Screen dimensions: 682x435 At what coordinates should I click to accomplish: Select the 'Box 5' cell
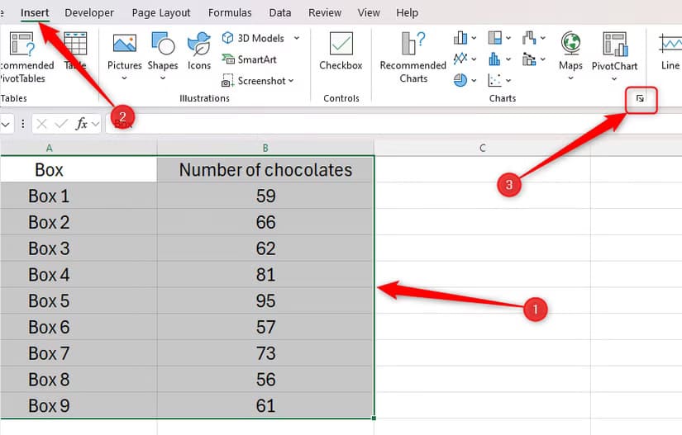[79, 300]
